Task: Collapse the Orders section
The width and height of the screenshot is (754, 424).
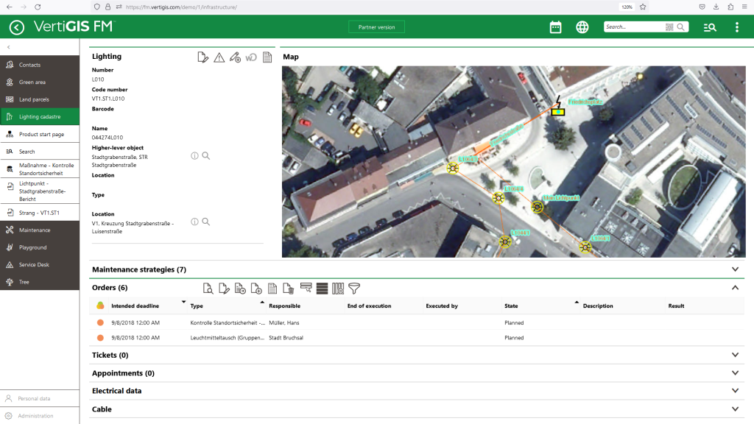Action: point(734,287)
